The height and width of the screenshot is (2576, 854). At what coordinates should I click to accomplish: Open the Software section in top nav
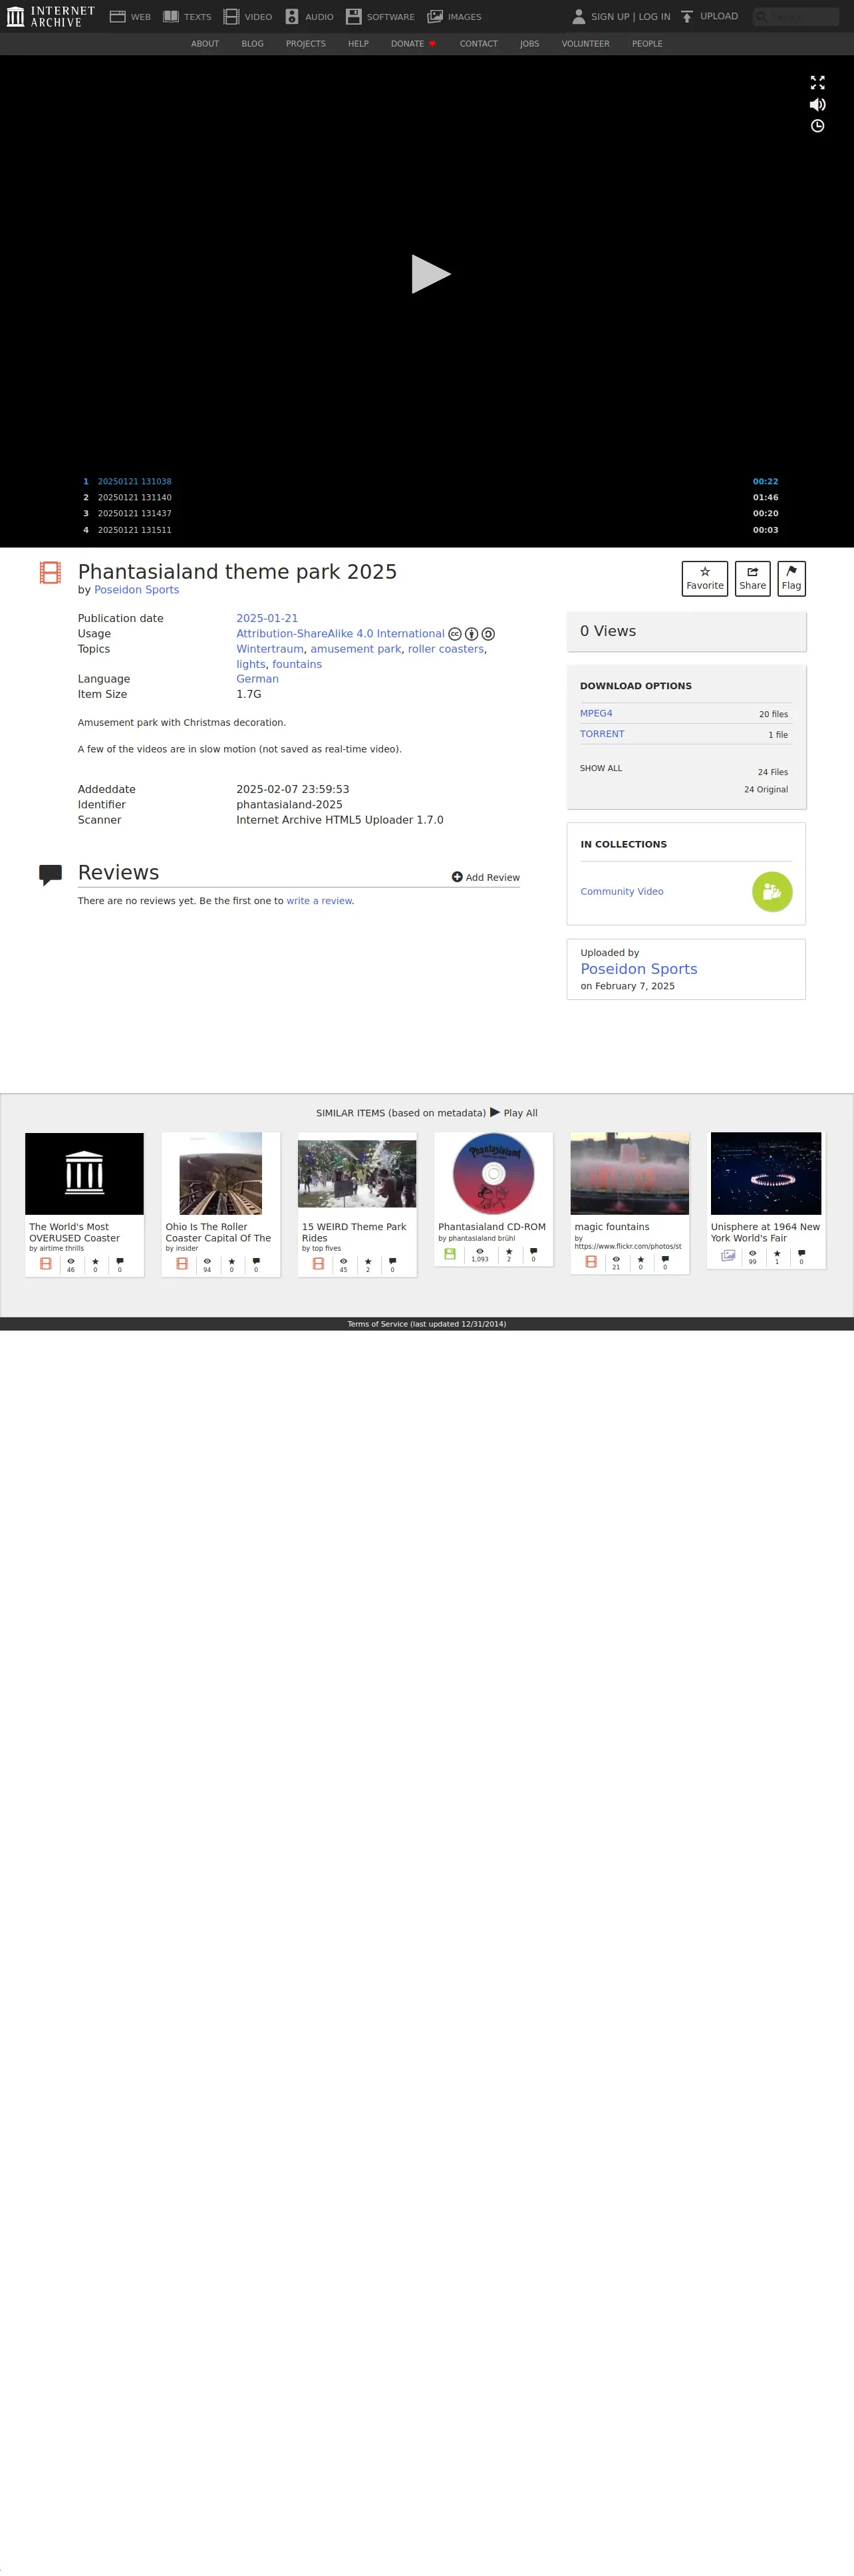pos(380,16)
